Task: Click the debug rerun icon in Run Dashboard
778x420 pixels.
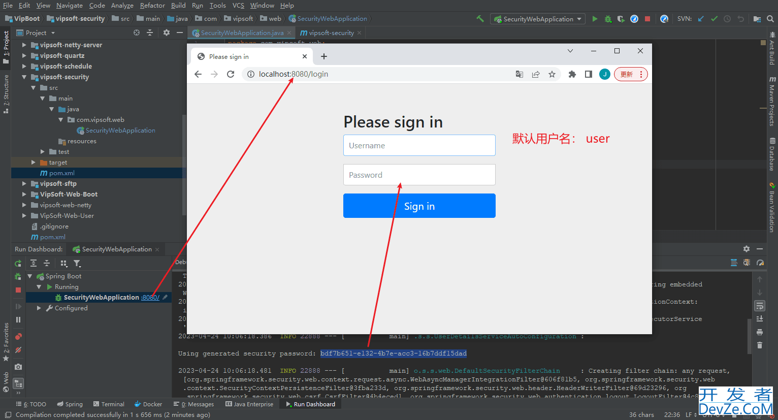Action: pyautogui.click(x=18, y=276)
